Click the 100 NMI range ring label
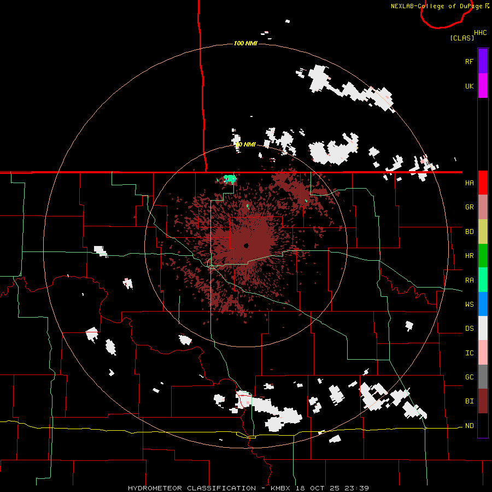This screenshot has width=492, height=492. pyautogui.click(x=245, y=43)
